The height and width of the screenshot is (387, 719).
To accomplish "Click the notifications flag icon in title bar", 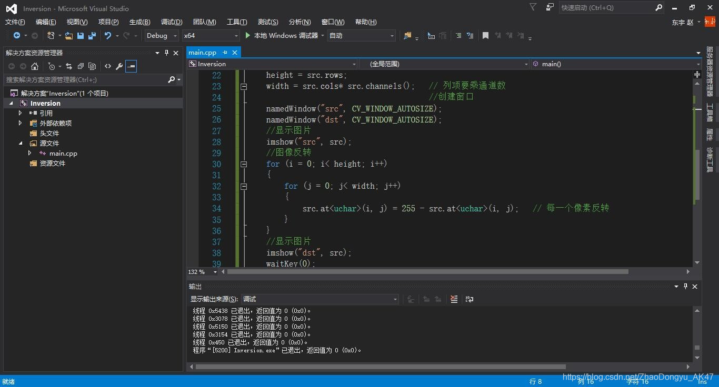I will 533,7.
